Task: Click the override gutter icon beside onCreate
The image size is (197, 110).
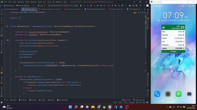Action: [x=7, y=40]
